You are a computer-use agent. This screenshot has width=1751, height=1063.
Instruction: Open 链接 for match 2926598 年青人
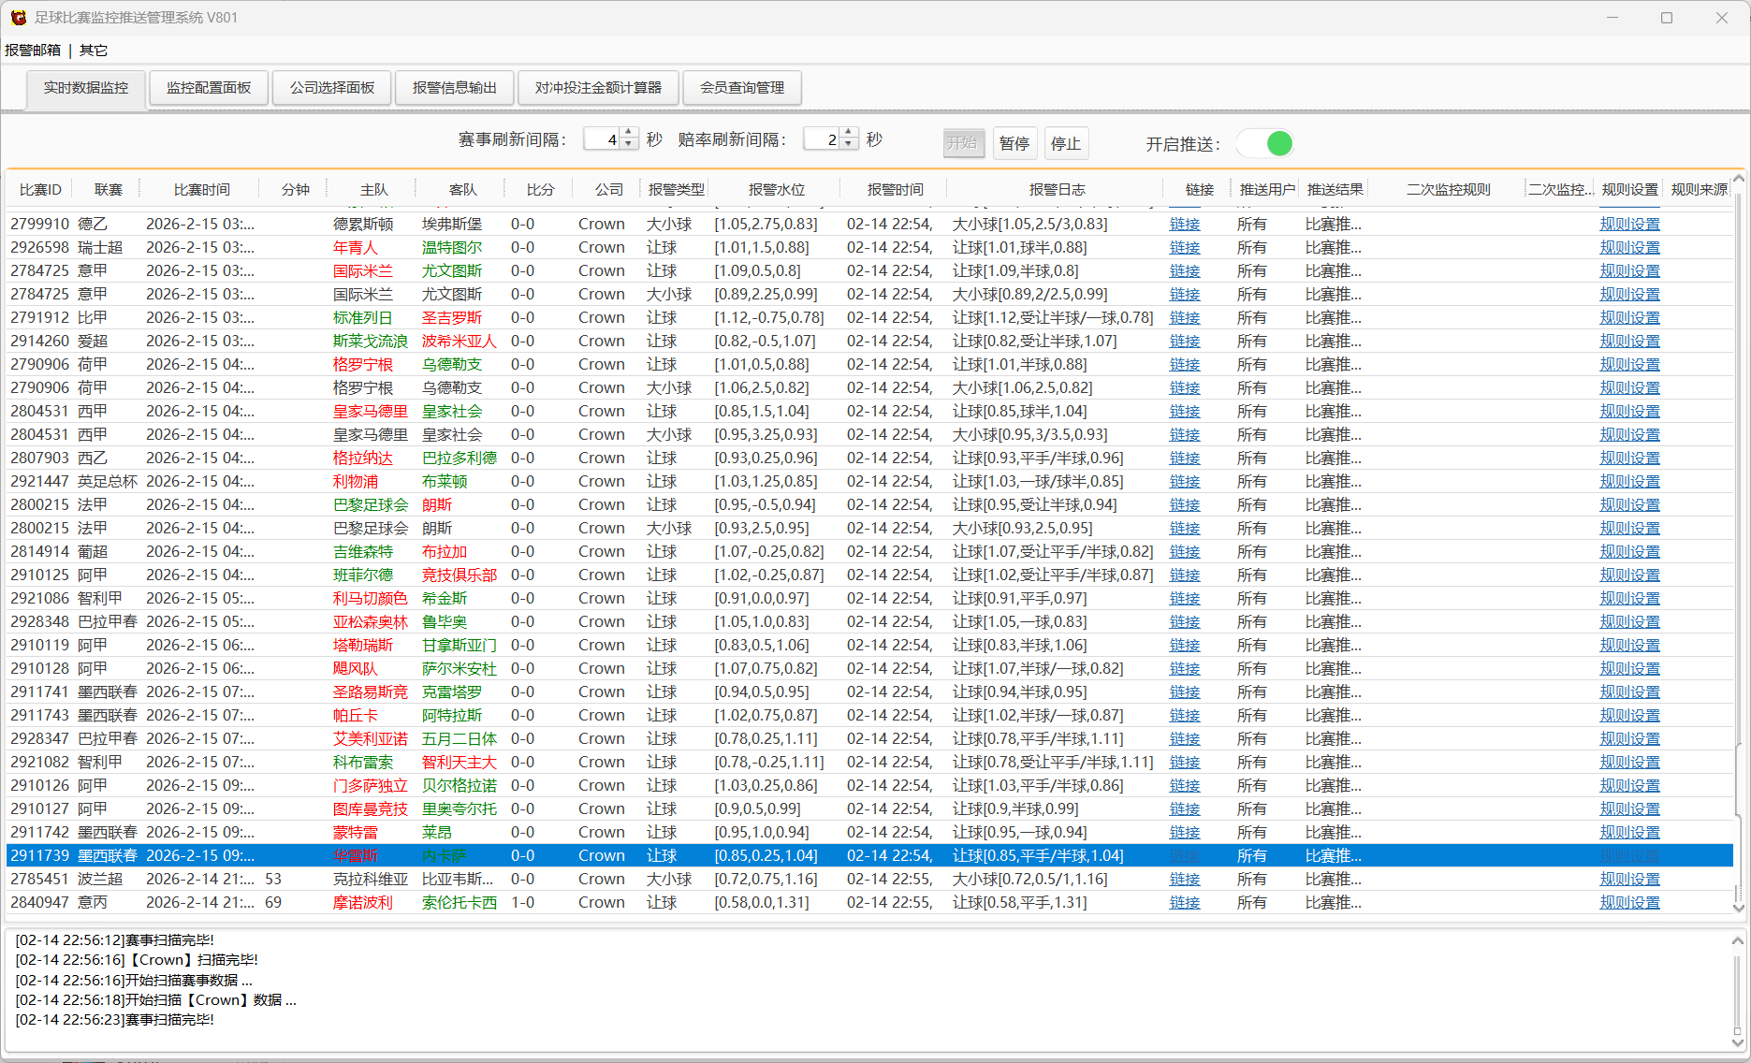coord(1184,248)
